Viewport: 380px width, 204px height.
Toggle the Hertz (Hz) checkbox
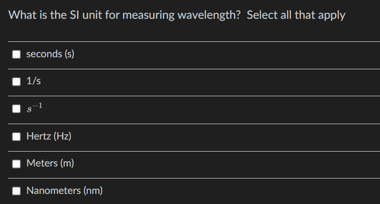click(x=17, y=137)
